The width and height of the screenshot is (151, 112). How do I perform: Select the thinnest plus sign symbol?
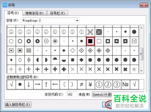[x=11, y=69]
